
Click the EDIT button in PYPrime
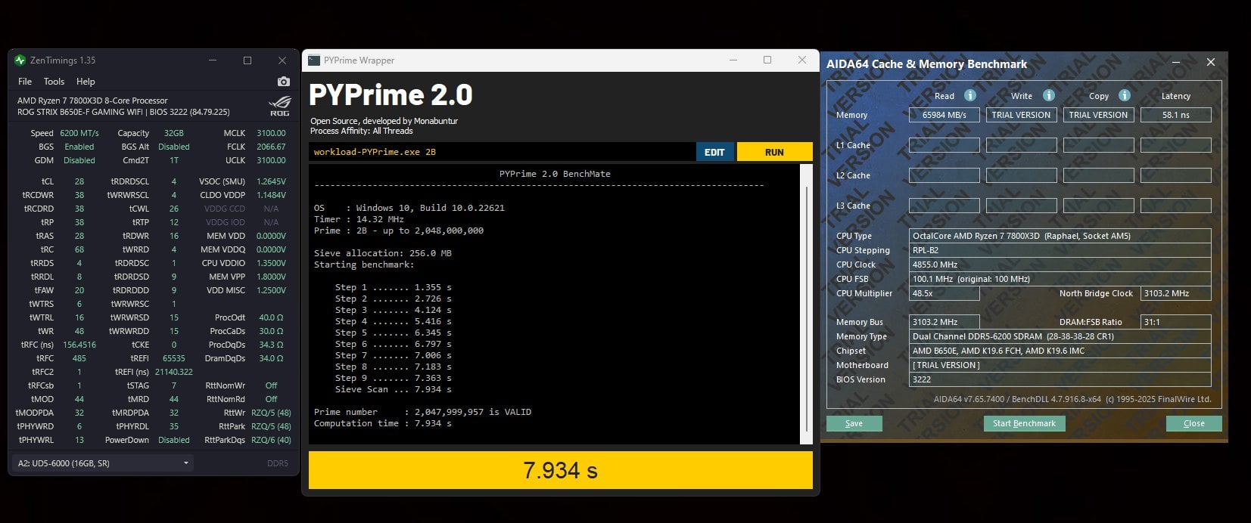[x=714, y=152]
